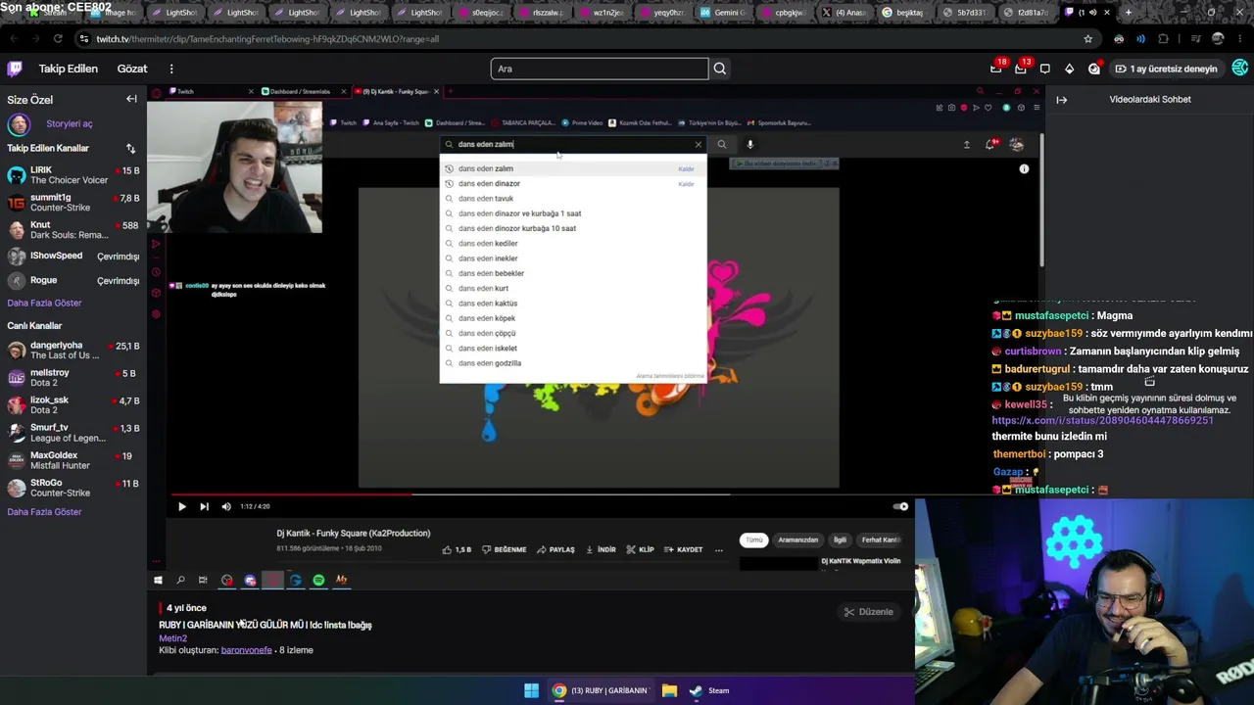
Task: Open the x.com status link in chat
Action: pyautogui.click(x=1102, y=420)
